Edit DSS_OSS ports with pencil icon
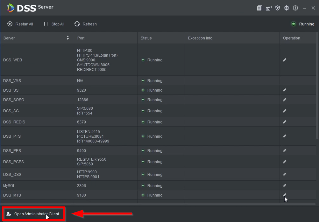 point(284,174)
